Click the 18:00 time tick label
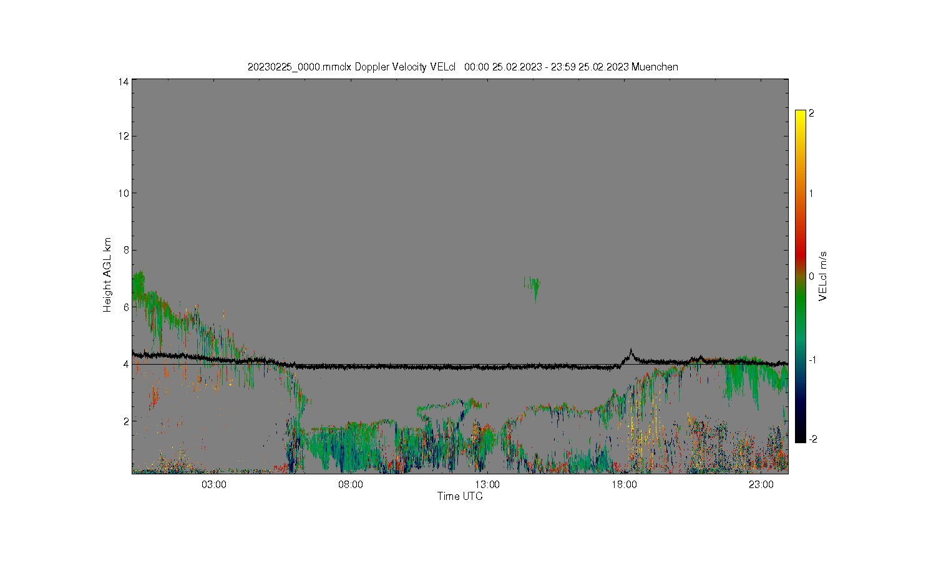The width and height of the screenshot is (936, 561). tap(624, 485)
